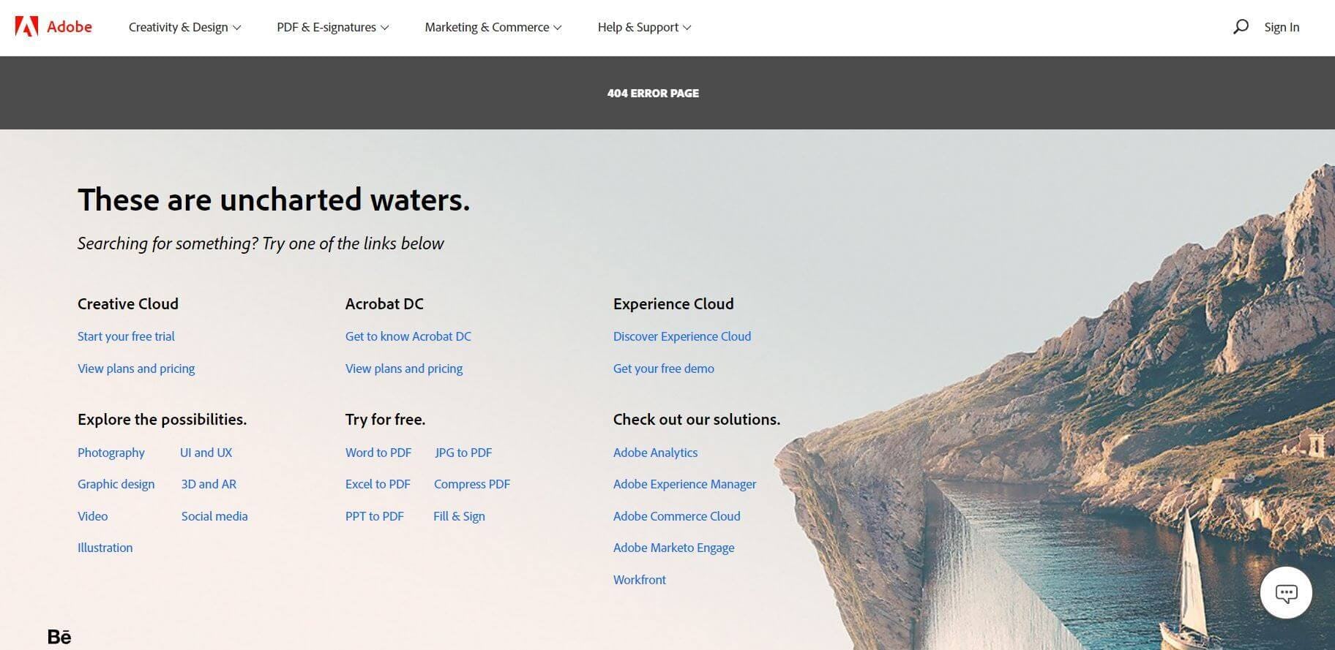Click Get your free demo
This screenshot has height=650, width=1335.
click(663, 369)
